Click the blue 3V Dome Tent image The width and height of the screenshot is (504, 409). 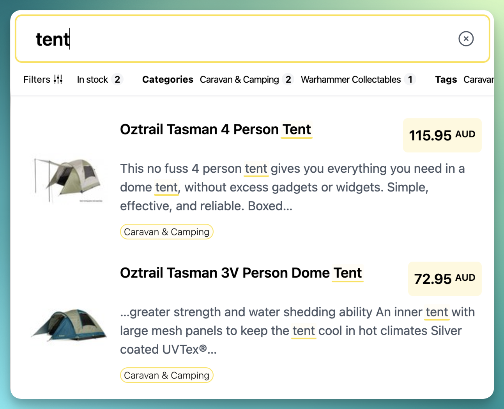point(69,324)
